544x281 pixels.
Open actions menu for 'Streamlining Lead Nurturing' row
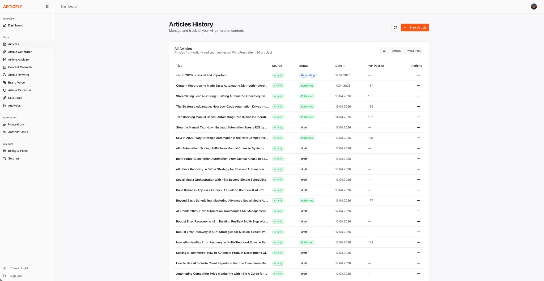(x=419, y=96)
